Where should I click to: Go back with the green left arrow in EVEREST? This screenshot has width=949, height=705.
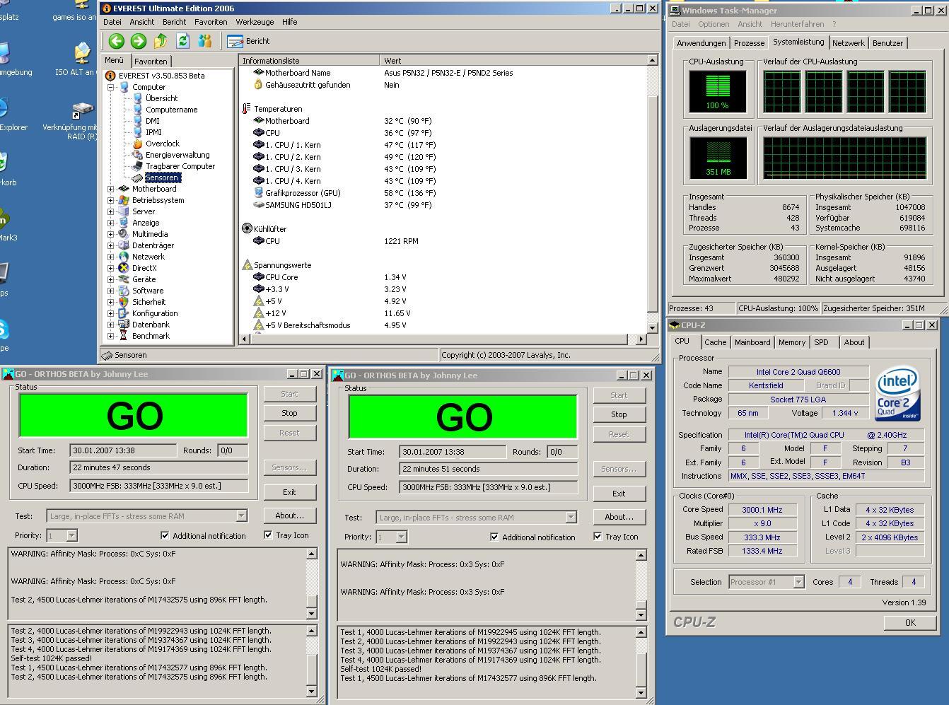[x=117, y=41]
